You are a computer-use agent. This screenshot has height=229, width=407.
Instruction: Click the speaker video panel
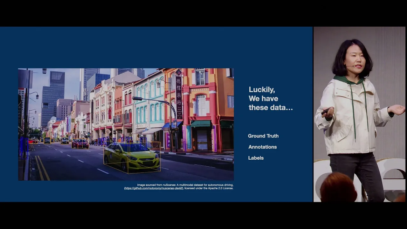[360, 114]
